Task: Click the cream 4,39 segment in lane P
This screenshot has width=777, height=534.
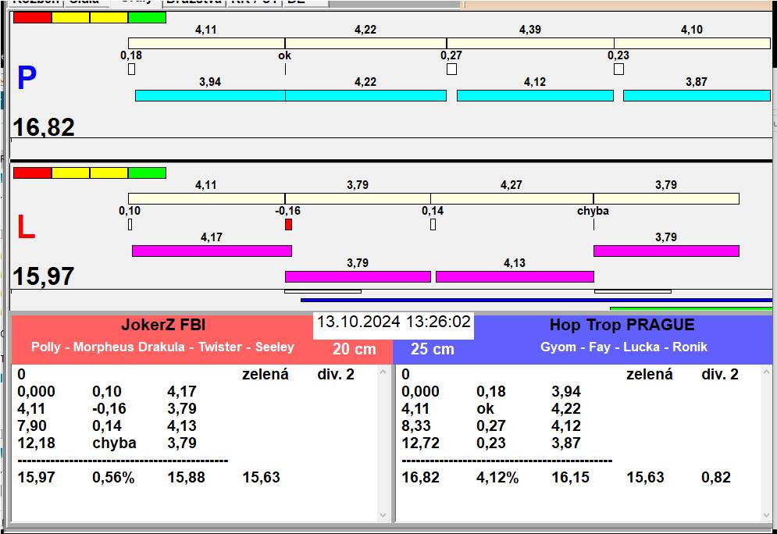Action: pyautogui.click(x=530, y=43)
